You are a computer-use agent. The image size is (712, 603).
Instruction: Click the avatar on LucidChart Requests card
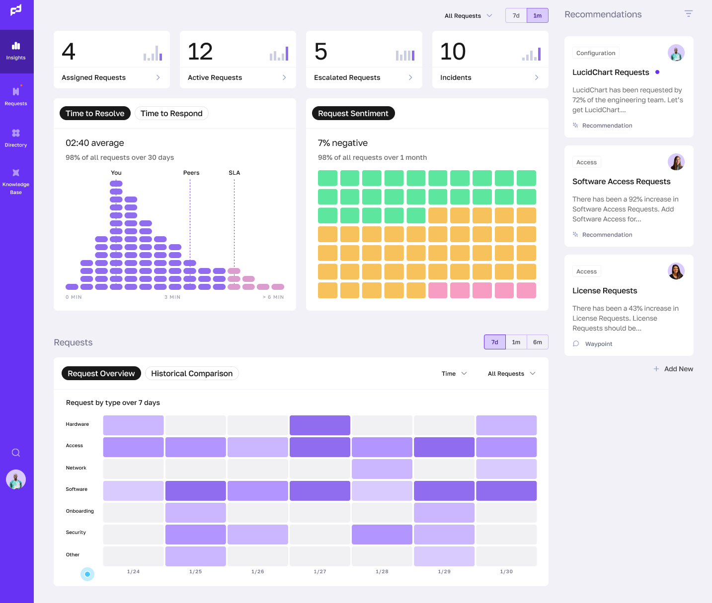point(676,53)
